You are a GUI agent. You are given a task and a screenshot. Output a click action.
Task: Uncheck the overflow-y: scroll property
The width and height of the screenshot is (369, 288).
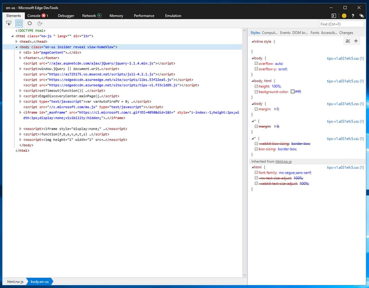[256, 69]
